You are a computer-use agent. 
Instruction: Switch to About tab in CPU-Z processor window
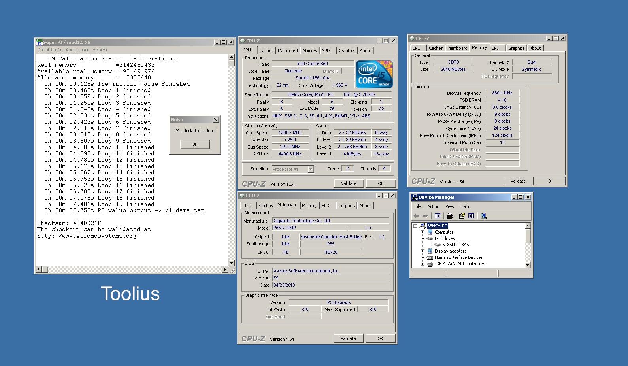[x=365, y=51]
